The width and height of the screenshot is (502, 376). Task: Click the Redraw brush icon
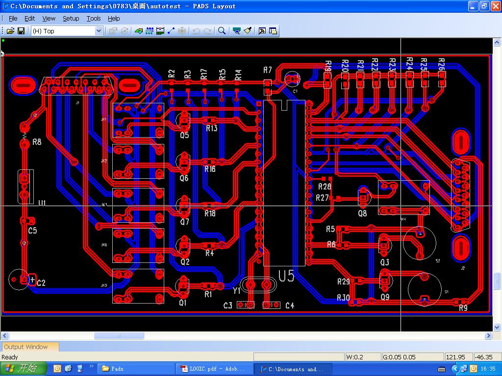[248, 31]
